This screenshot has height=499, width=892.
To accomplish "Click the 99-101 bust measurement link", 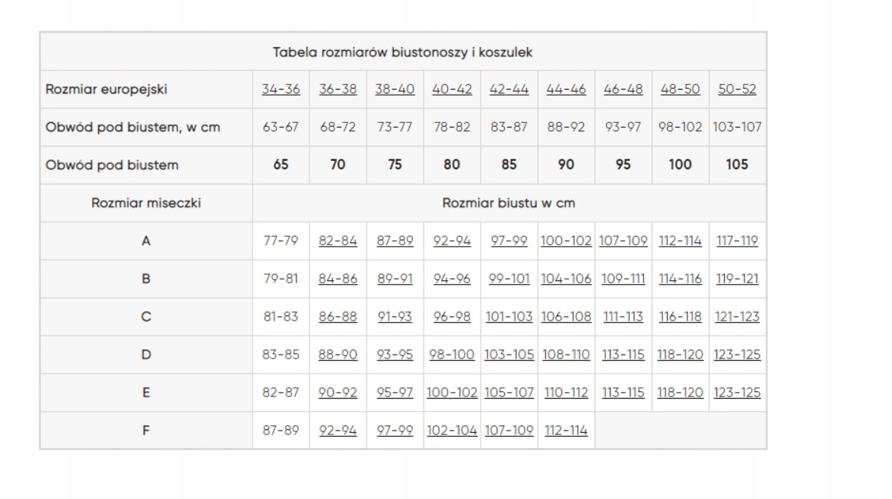I will tap(509, 279).
